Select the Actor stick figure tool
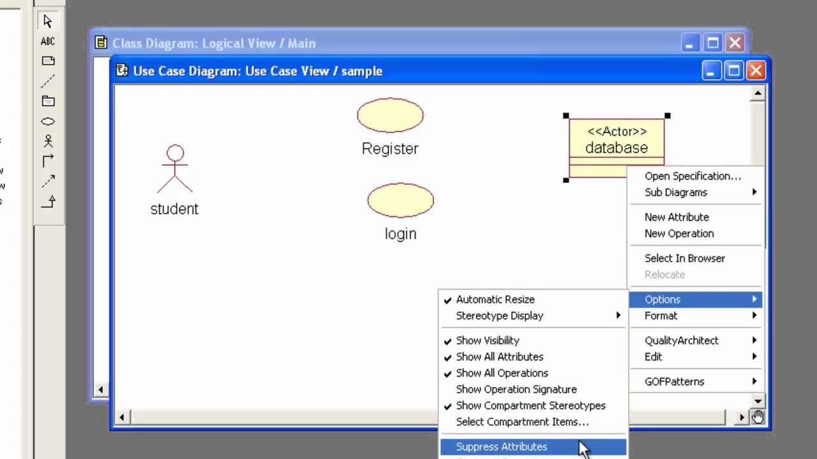Image resolution: width=817 pixels, height=459 pixels. coord(48,141)
